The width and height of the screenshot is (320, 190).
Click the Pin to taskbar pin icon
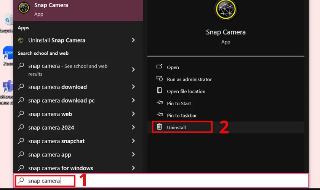tap(160, 114)
